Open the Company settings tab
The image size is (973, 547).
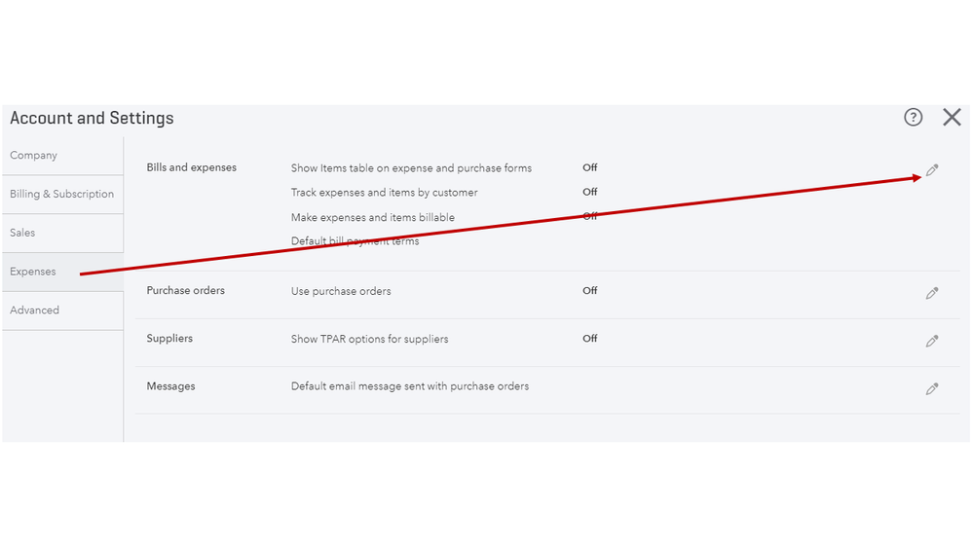pos(34,156)
